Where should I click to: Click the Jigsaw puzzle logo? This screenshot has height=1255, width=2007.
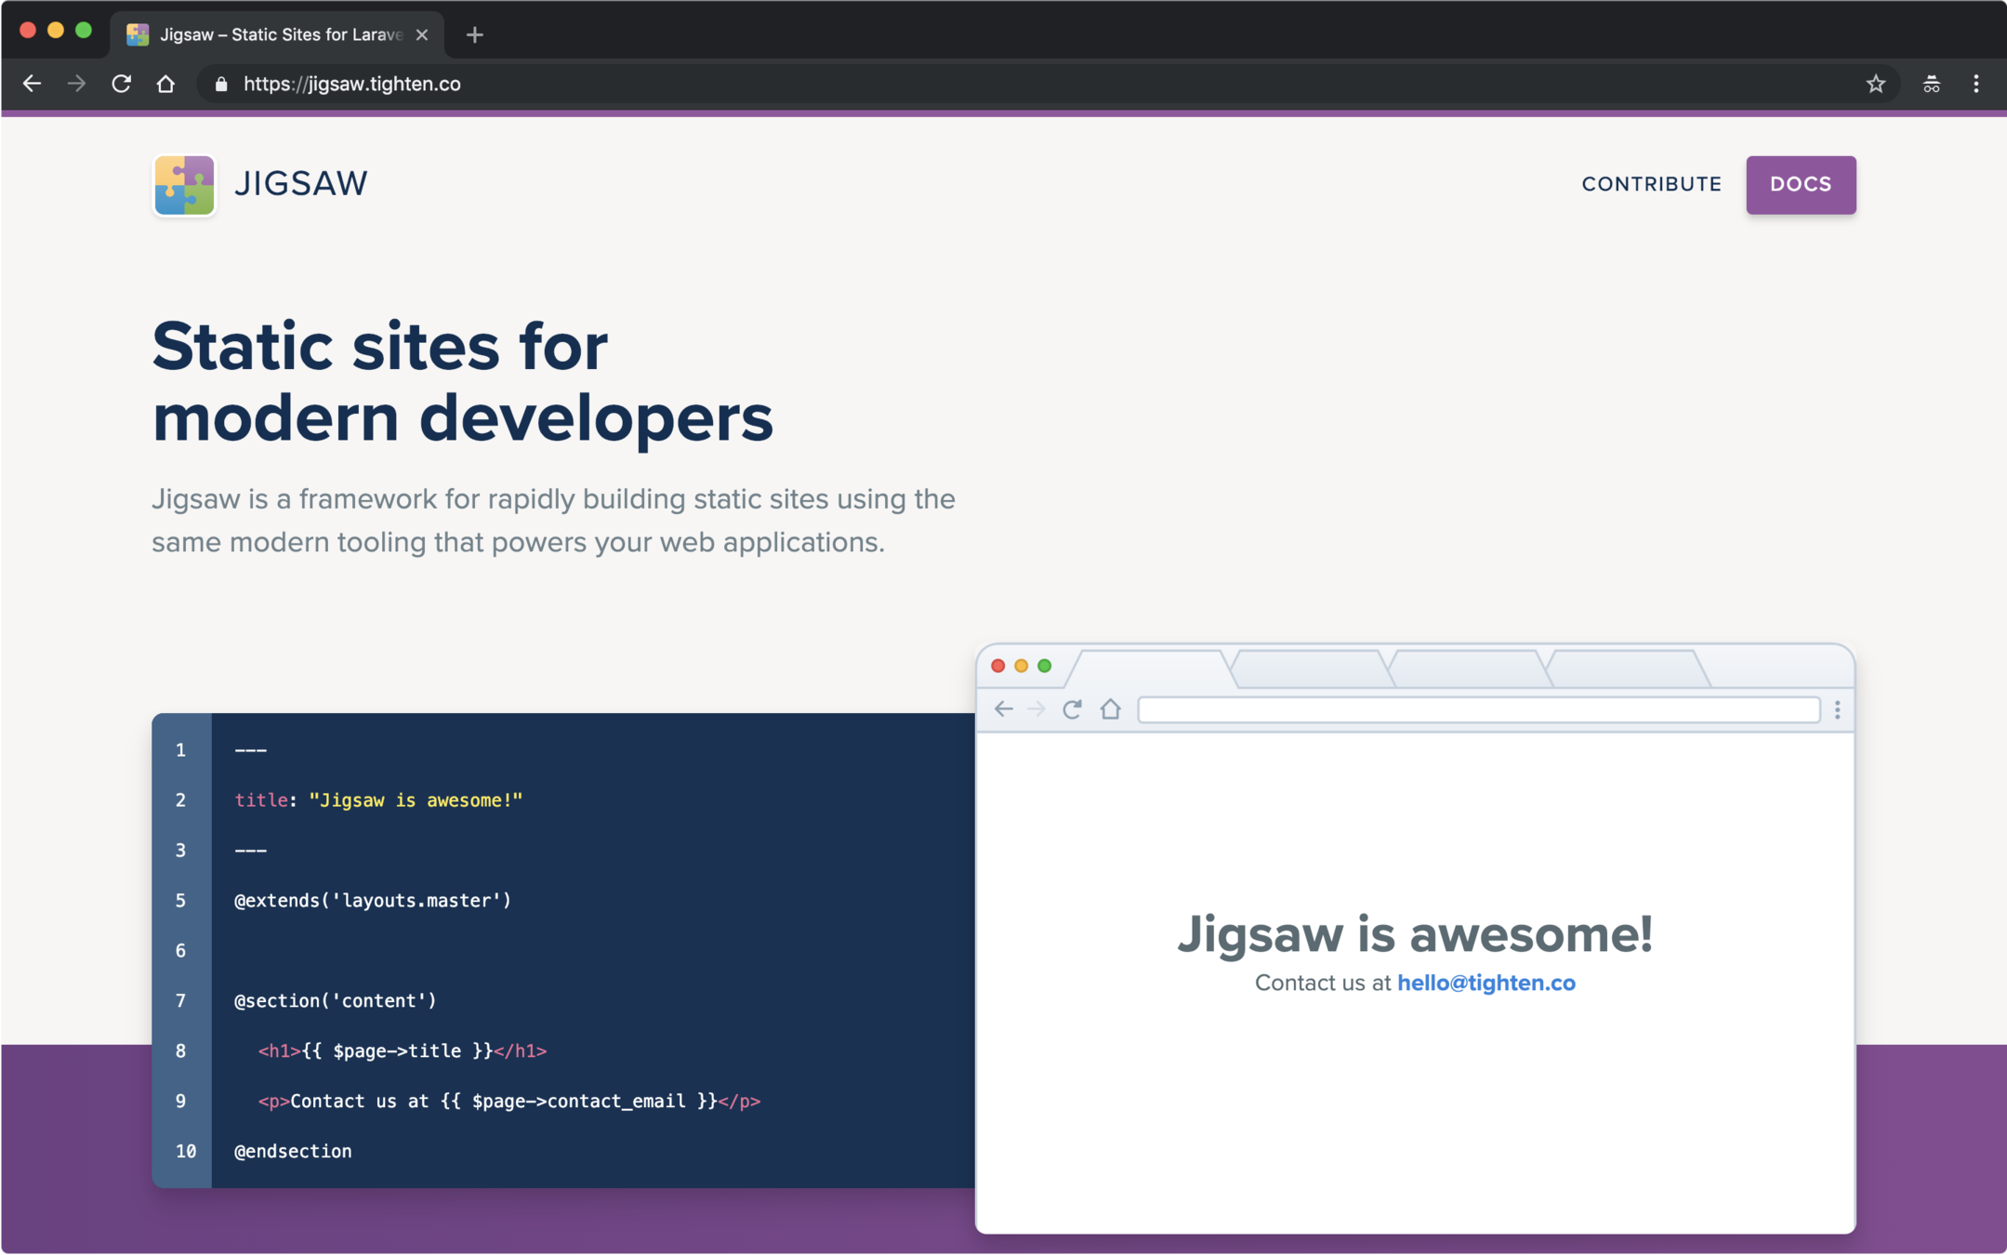click(x=184, y=185)
